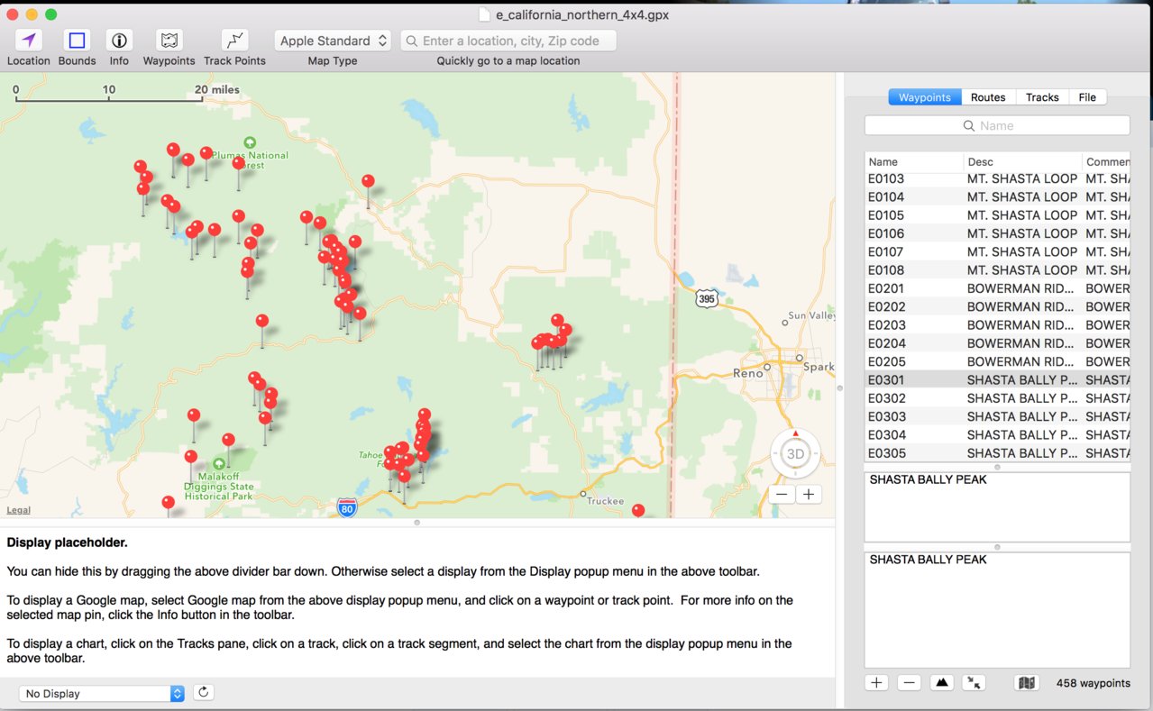Select waypoint row E0107
Viewport: 1153px width, 711px height.
click(x=997, y=251)
